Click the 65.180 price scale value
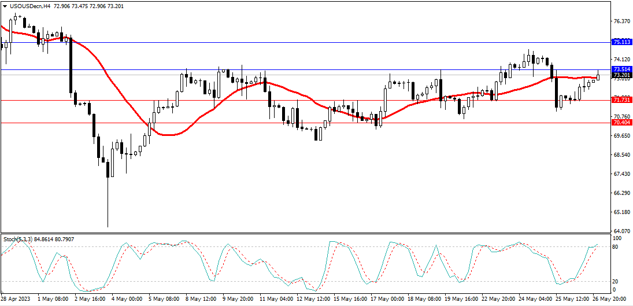633x306 pixels. click(621, 212)
